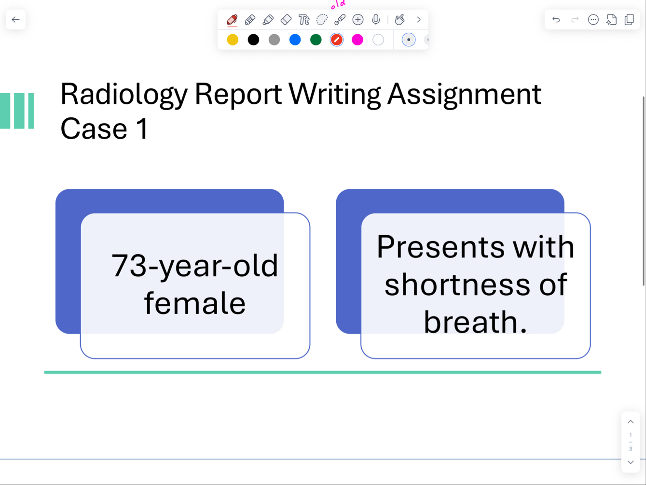Copy page content with the duplicate icon

(x=629, y=19)
